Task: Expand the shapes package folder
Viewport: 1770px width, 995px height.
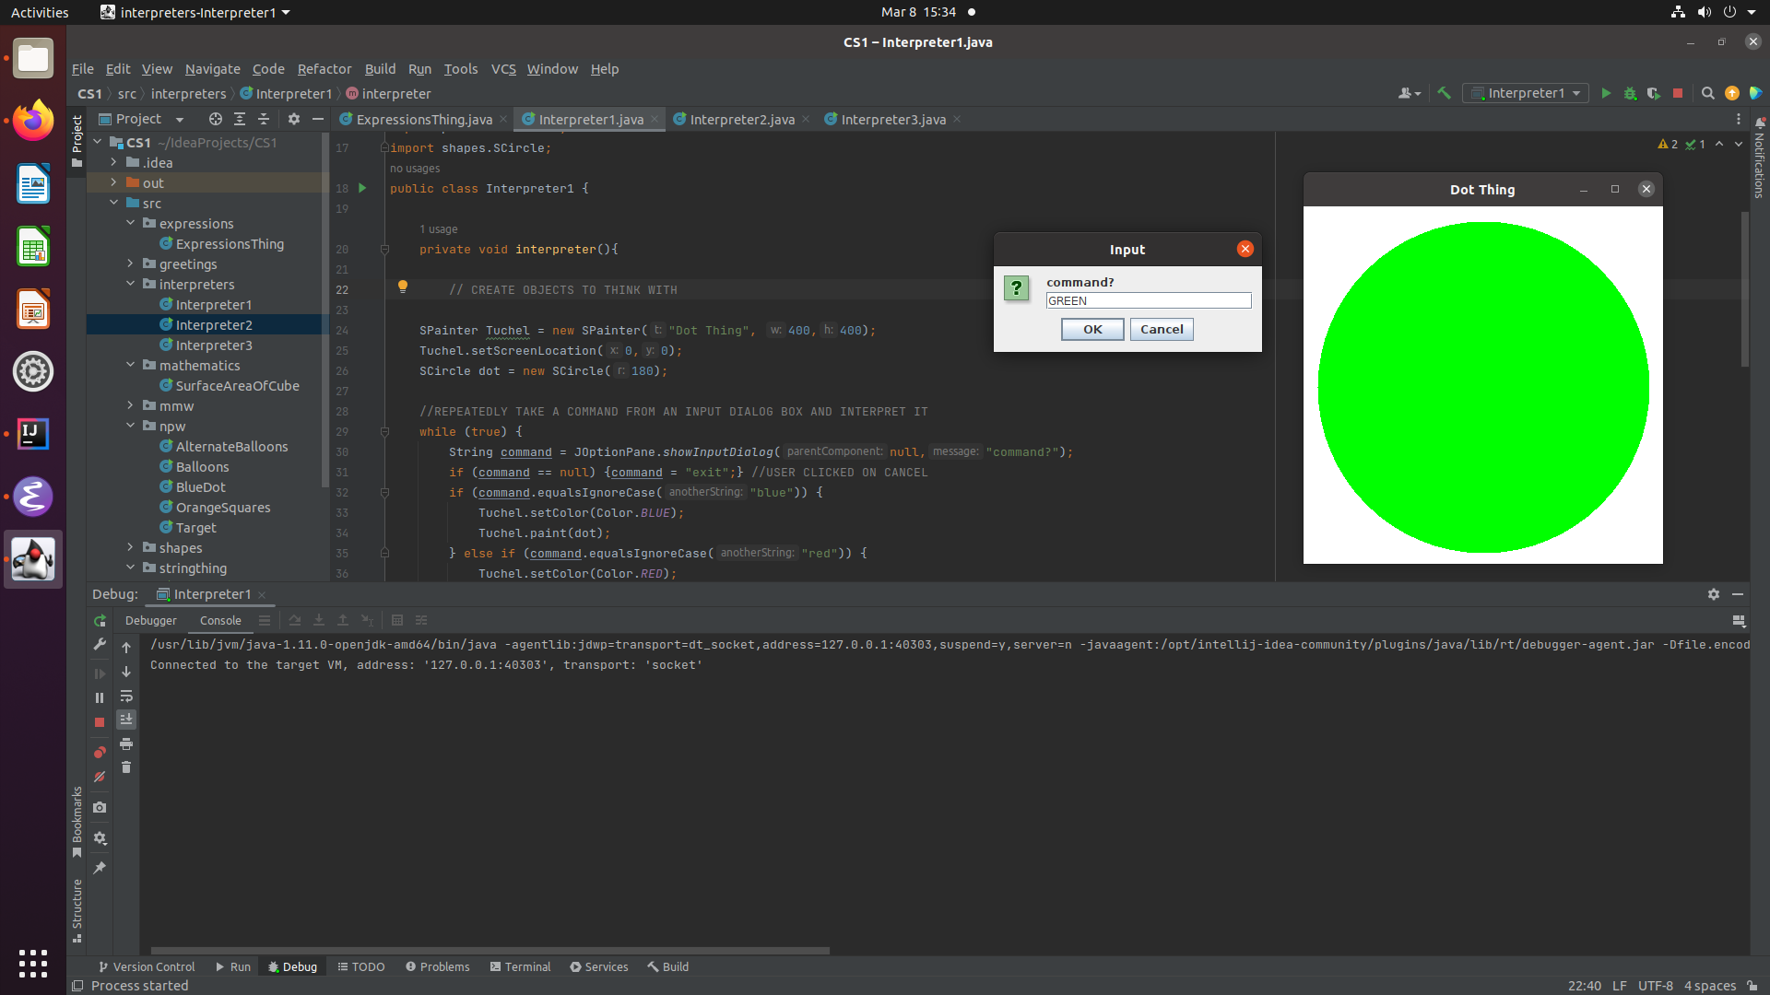Action: (x=130, y=548)
